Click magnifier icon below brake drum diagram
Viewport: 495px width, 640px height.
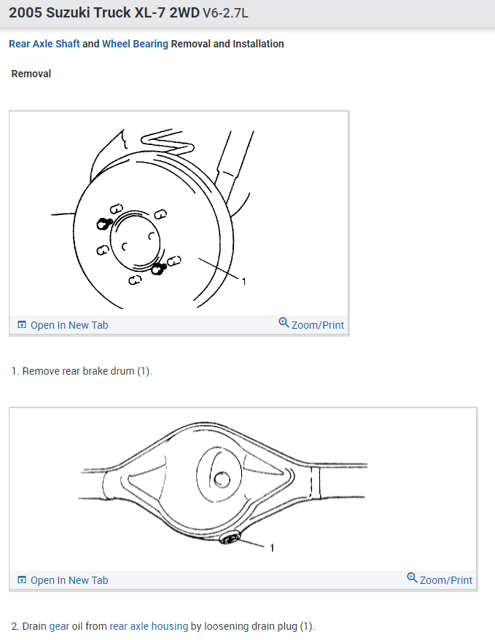pos(284,322)
